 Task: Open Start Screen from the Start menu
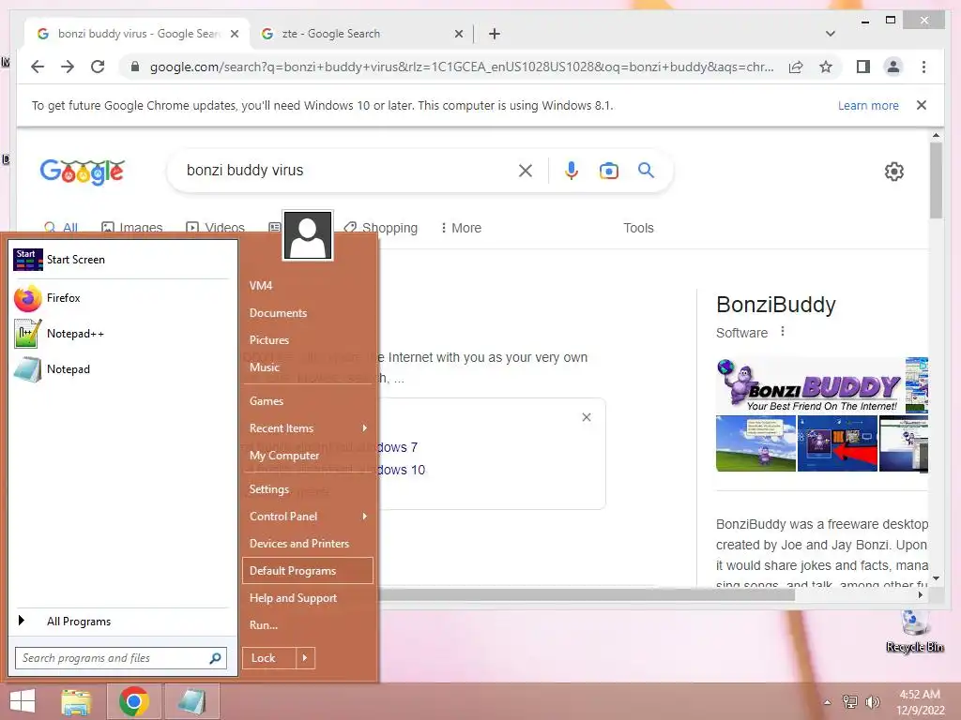[121, 260]
